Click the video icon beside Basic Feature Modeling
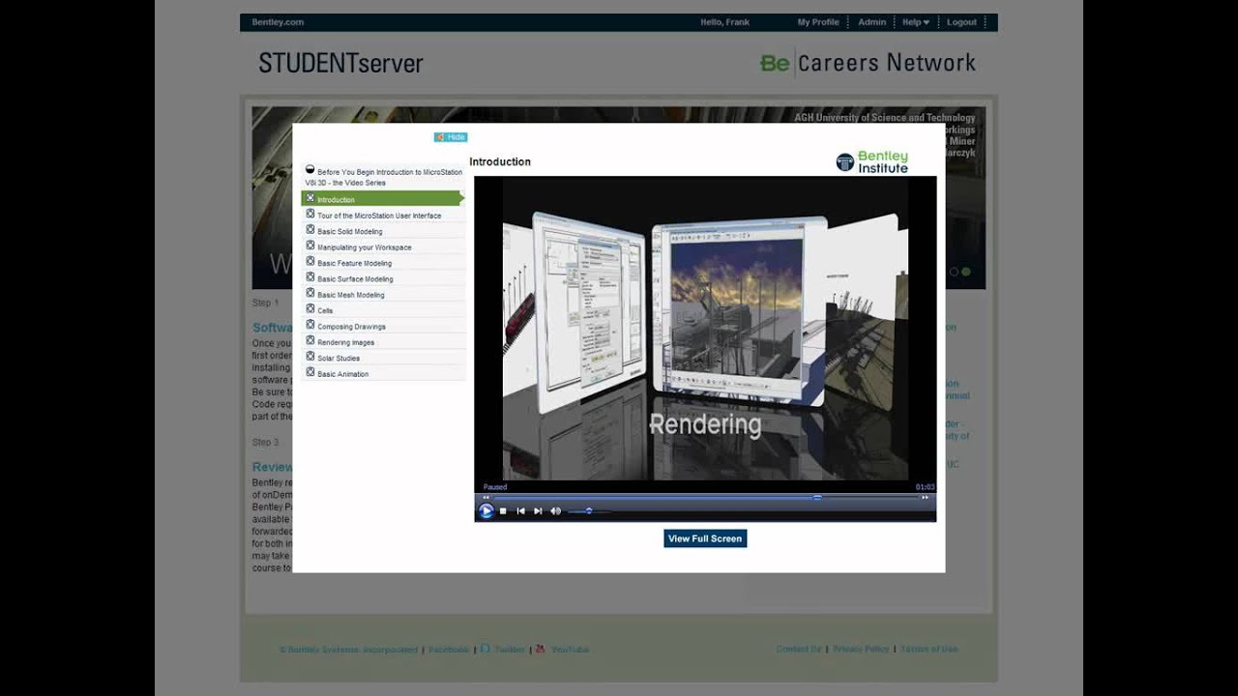 pos(310,262)
